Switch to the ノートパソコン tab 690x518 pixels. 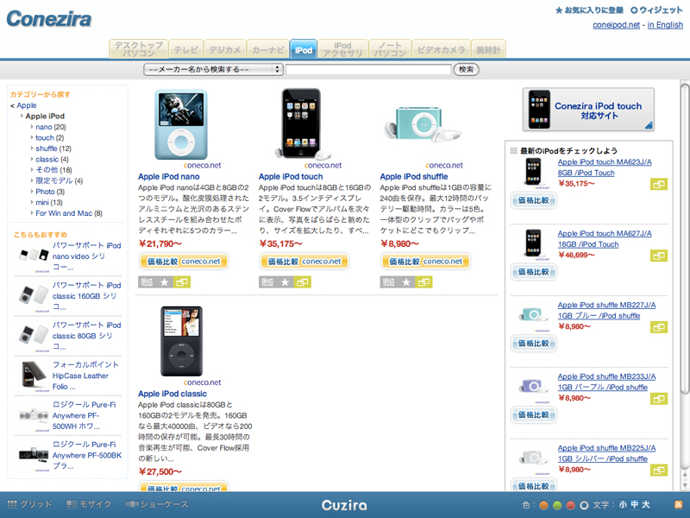pos(390,49)
